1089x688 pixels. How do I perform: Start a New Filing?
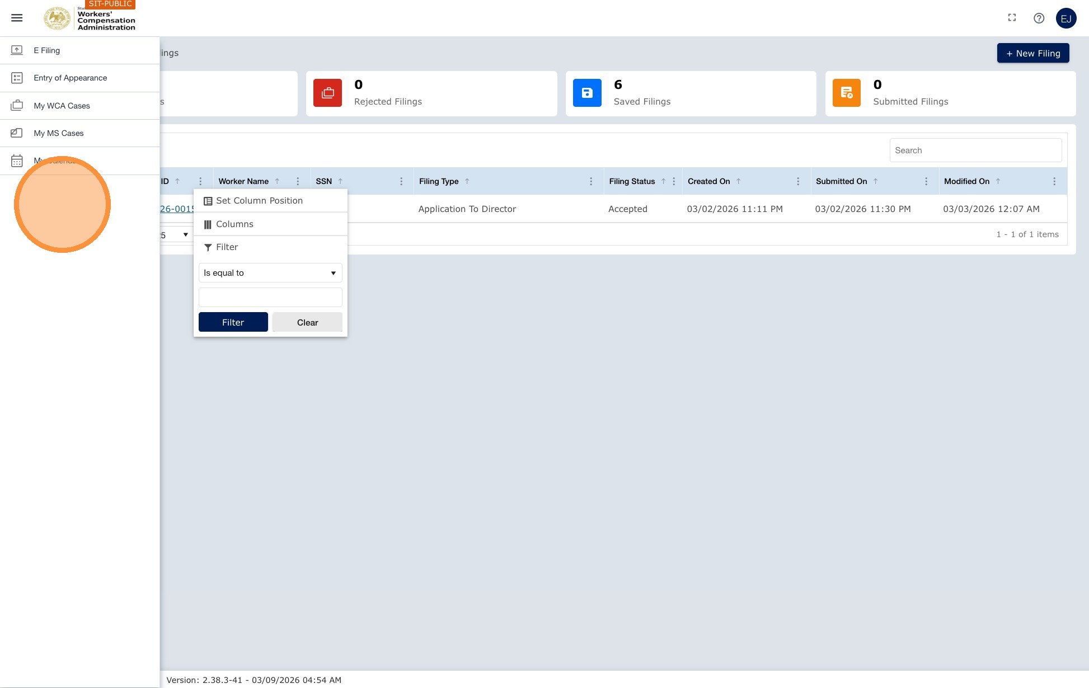point(1033,53)
